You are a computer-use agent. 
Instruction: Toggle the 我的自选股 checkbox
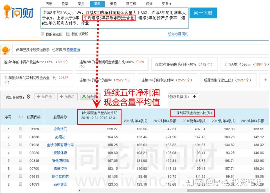(x=42, y=34)
